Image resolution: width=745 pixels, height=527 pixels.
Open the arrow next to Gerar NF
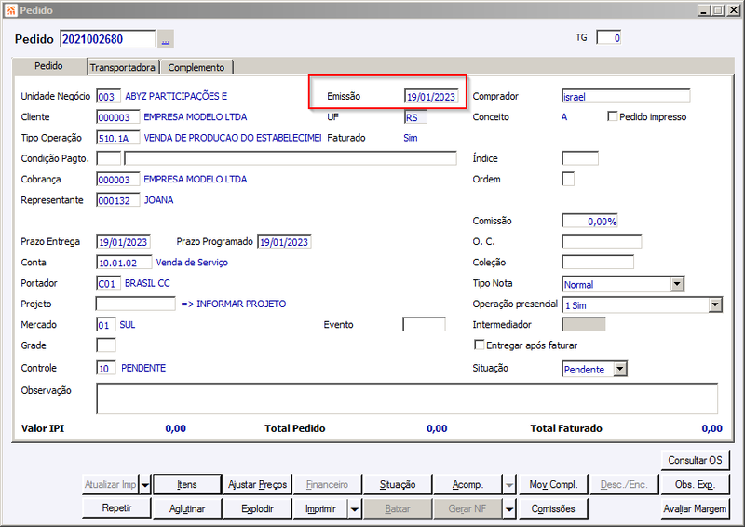pyautogui.click(x=508, y=509)
